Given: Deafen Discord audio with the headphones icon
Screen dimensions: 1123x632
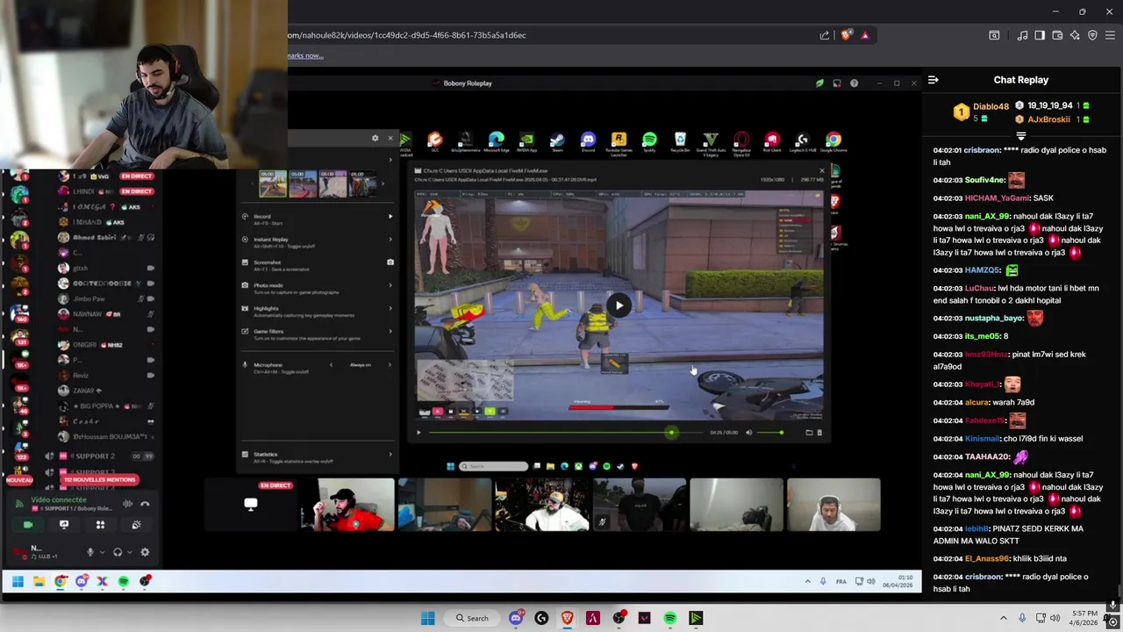Looking at the screenshot, I should pos(118,552).
